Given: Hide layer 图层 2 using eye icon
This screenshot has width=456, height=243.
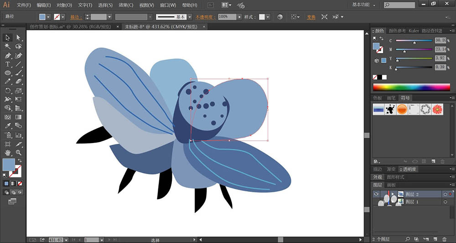Looking at the screenshot, I should coord(377,194).
